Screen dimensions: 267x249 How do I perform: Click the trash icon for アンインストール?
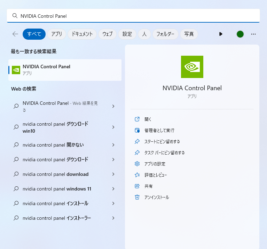pos(137,197)
